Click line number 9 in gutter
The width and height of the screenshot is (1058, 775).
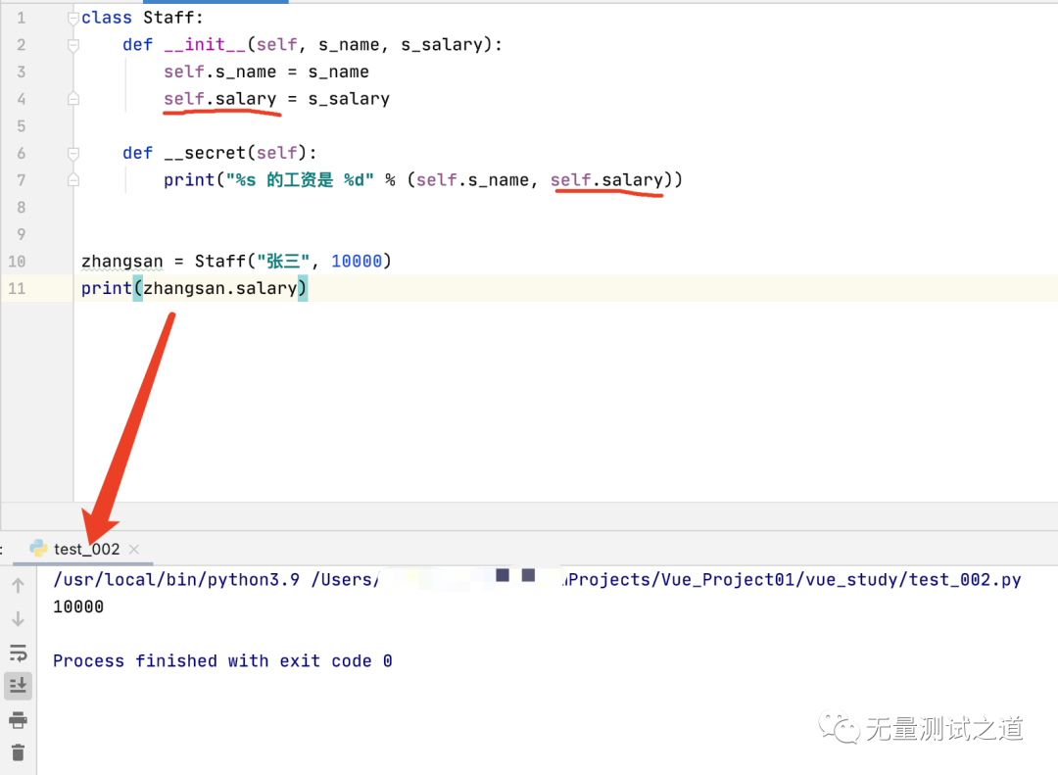tap(21, 234)
